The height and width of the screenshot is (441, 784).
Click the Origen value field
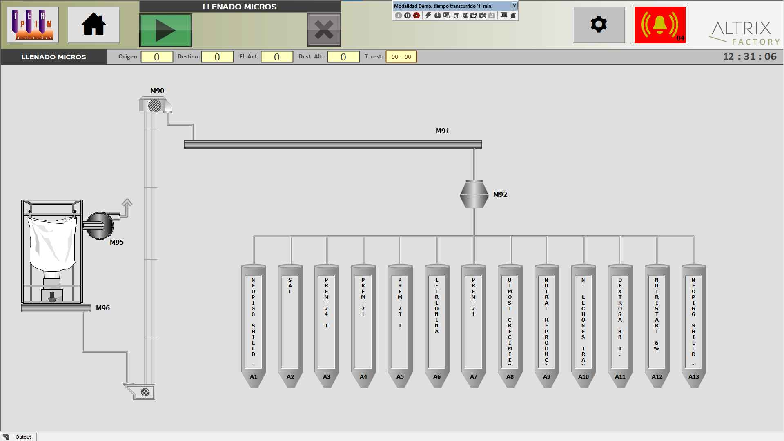(x=157, y=57)
